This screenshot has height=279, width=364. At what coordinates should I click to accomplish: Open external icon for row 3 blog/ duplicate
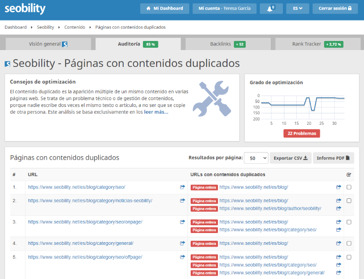(x=339, y=222)
